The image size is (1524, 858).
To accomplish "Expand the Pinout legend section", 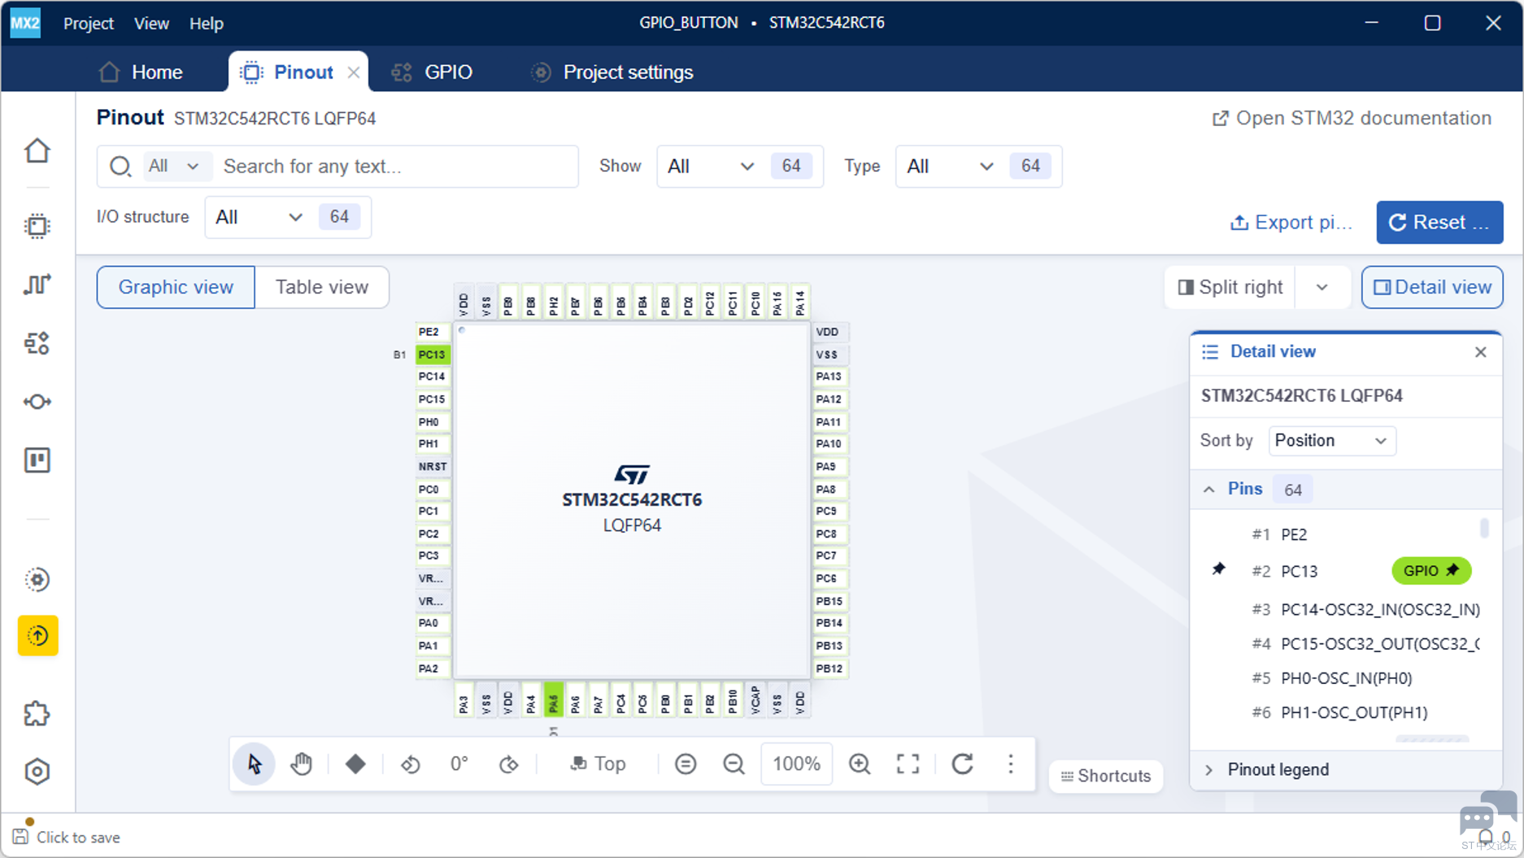I will pyautogui.click(x=1209, y=770).
